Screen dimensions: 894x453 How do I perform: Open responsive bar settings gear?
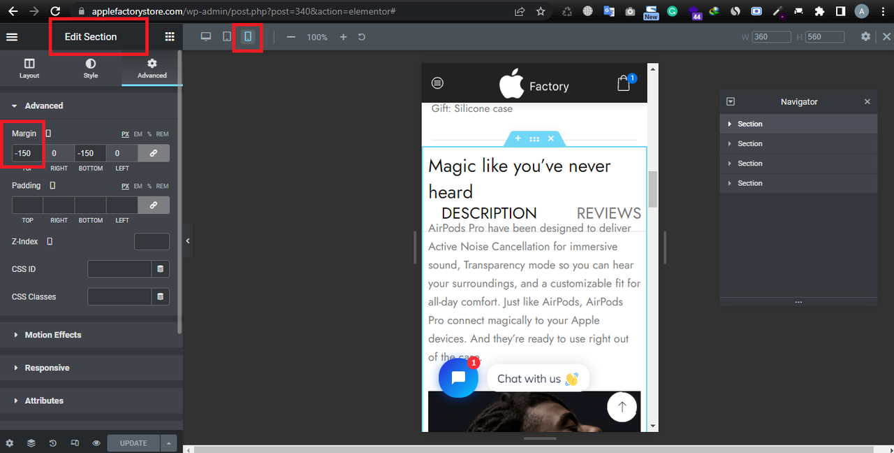[x=866, y=36]
